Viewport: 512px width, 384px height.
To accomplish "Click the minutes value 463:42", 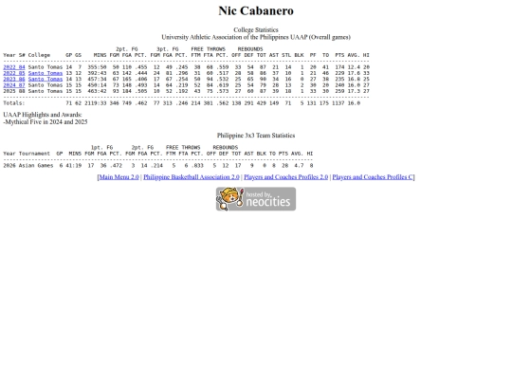I will [97, 91].
